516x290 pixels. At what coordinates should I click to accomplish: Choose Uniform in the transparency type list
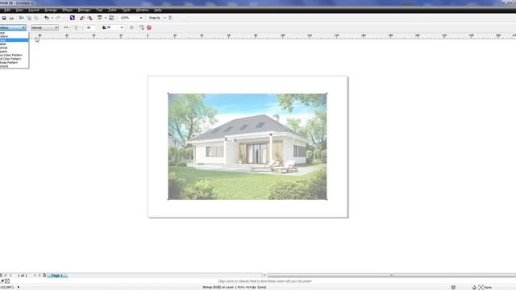pyautogui.click(x=15, y=36)
